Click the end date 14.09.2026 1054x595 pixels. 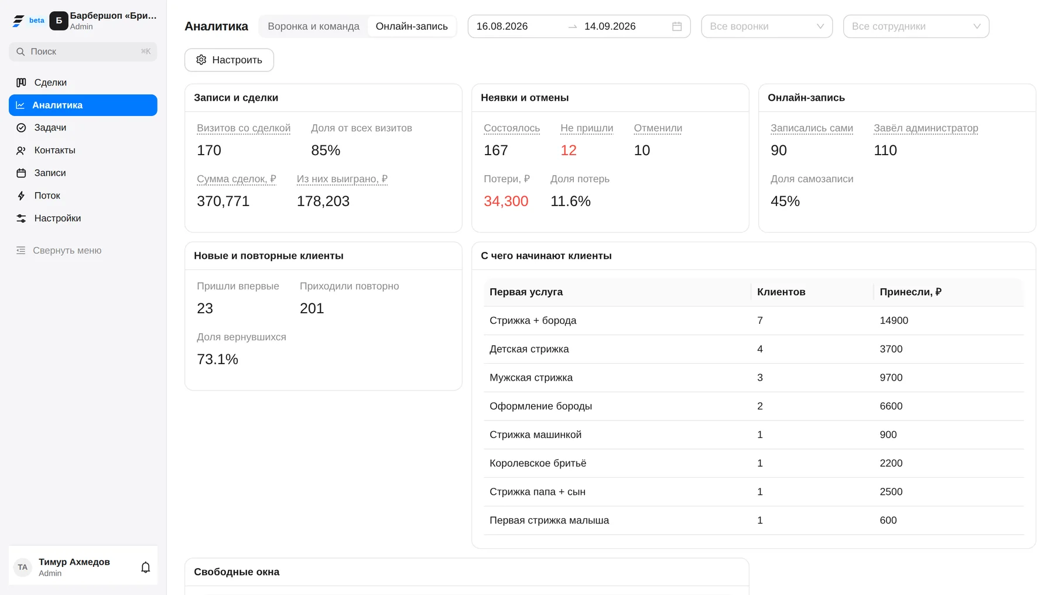(610, 26)
